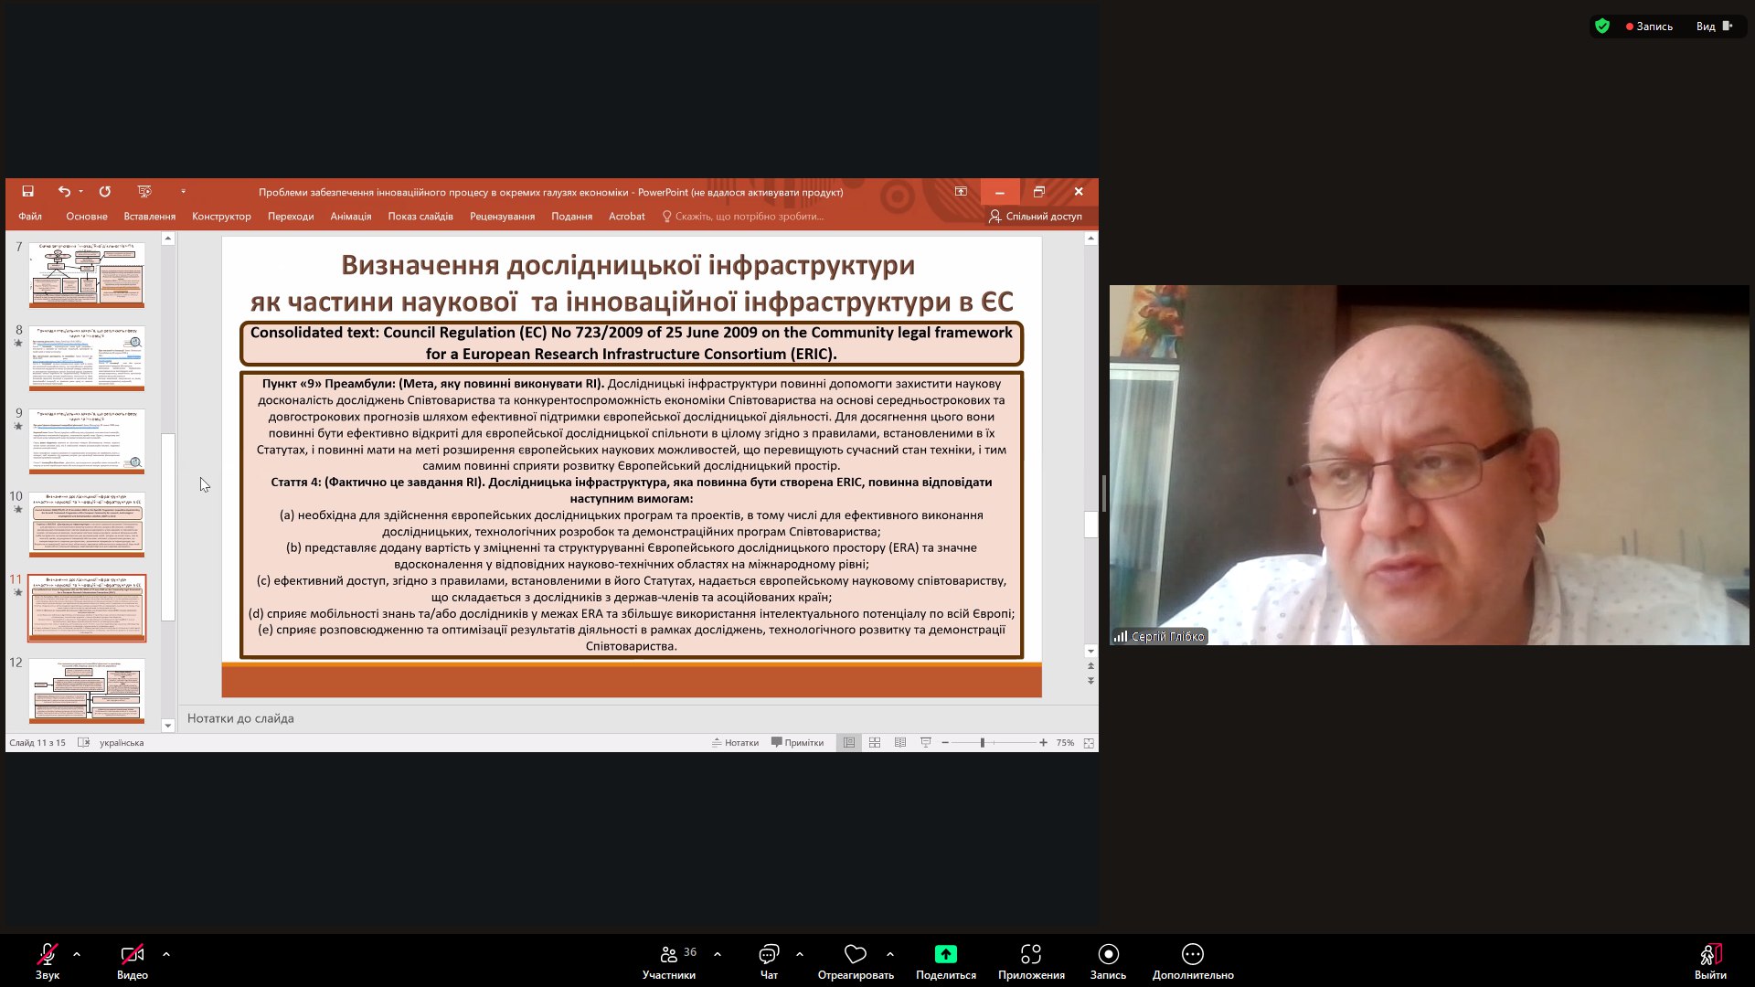Toggle the Нотатки notes pane in status bar
The height and width of the screenshot is (987, 1755).
pos(735,743)
